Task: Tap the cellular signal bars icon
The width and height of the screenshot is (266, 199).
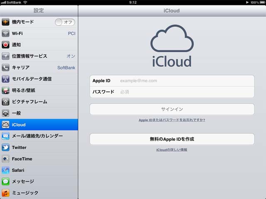Action: (x=3, y=2)
